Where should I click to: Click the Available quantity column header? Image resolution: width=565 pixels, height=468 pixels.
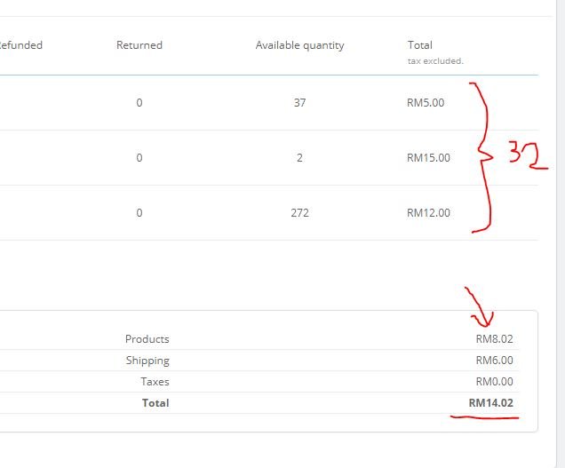pos(299,45)
